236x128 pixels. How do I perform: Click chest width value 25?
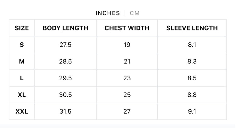click(x=127, y=95)
